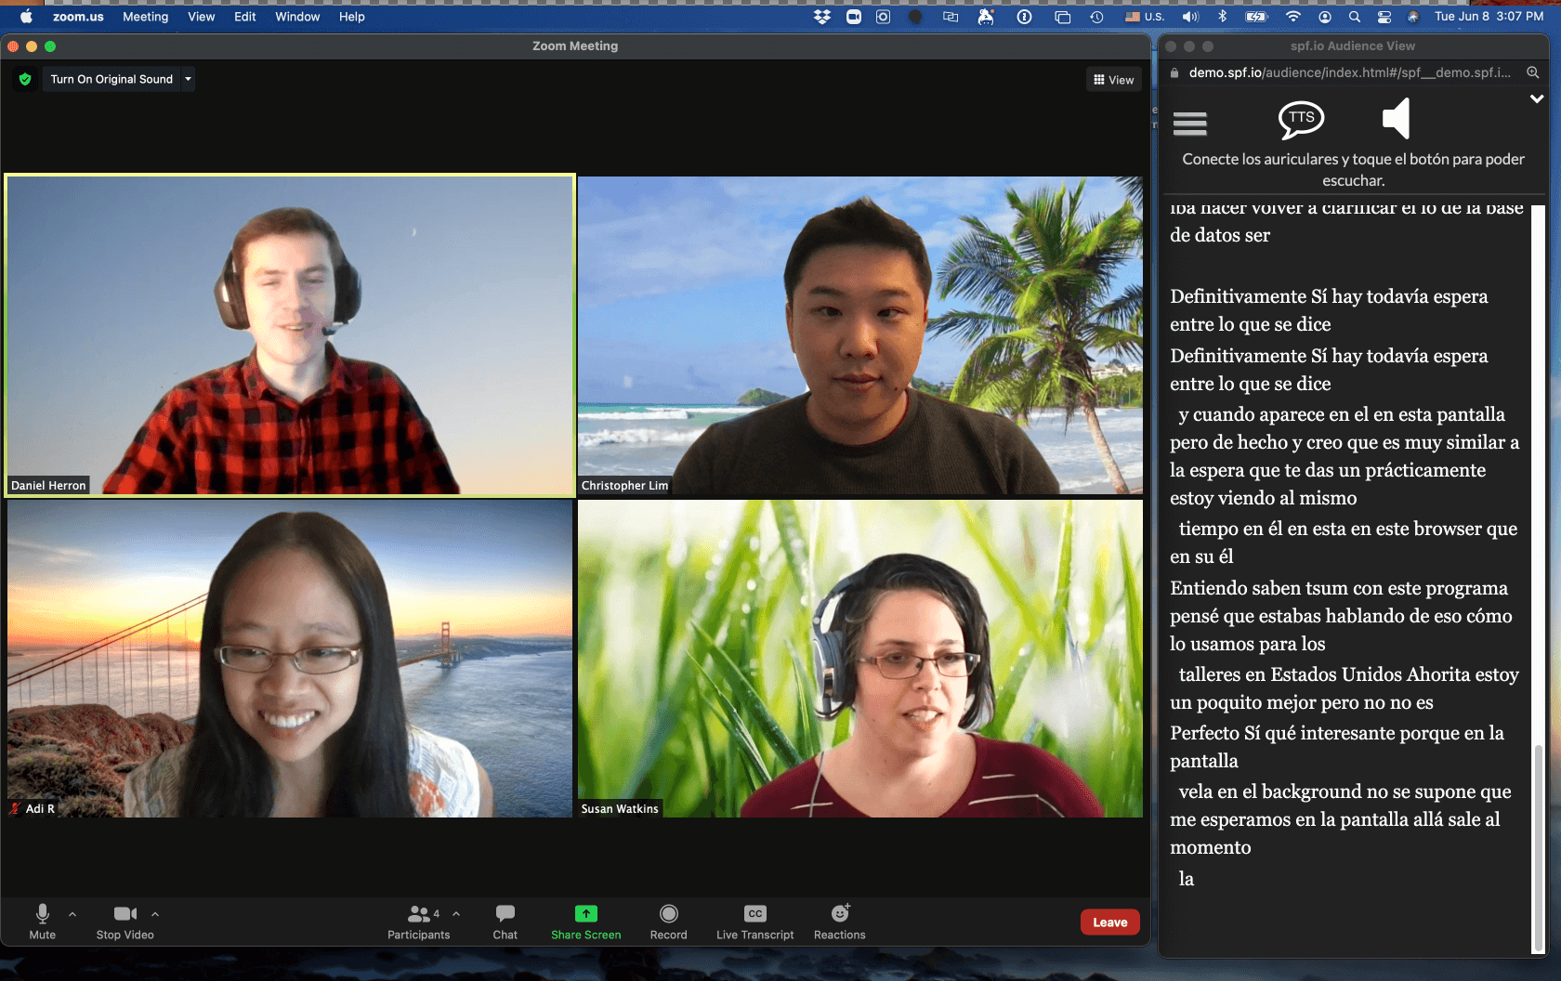
Task: Open the spf.io hamburger menu
Action: coord(1189,123)
